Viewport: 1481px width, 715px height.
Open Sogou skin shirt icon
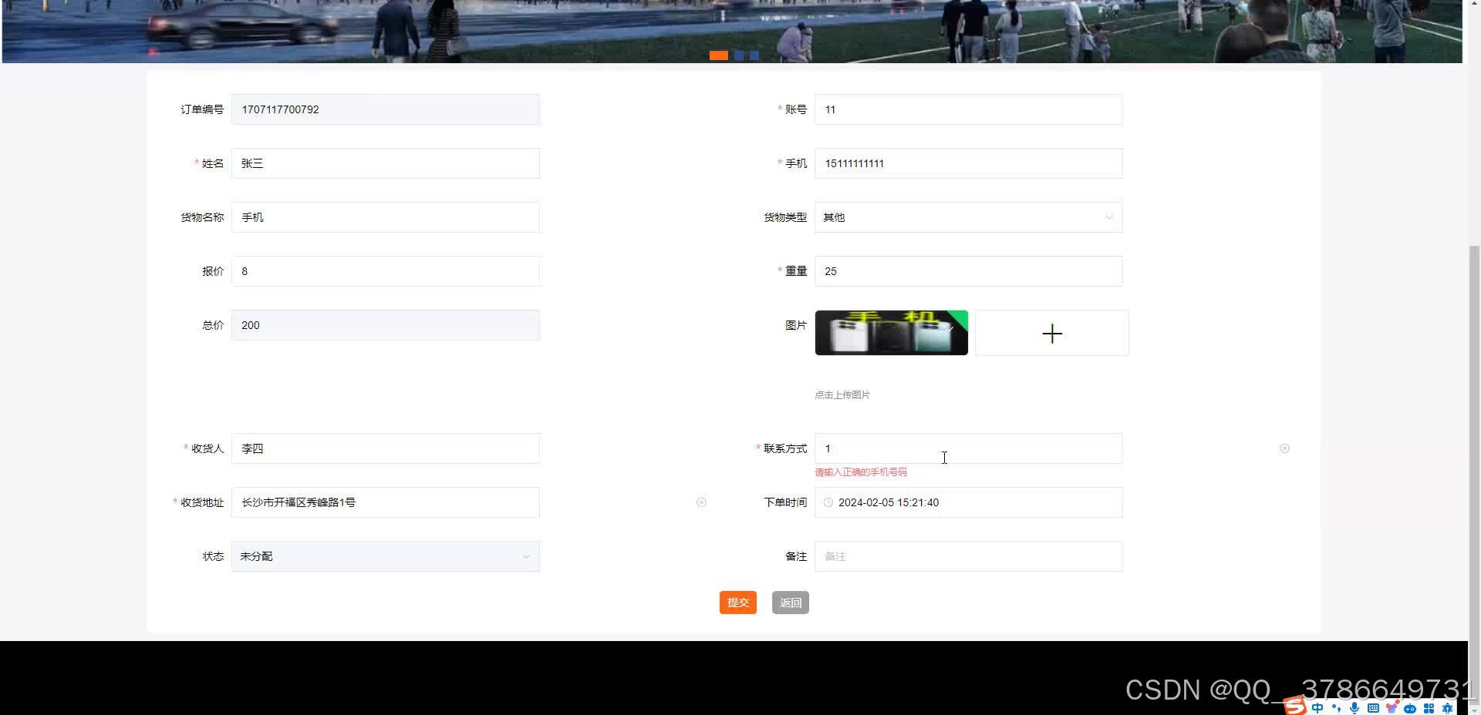tap(1392, 707)
